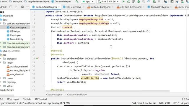The image size is (189, 106).
Task: Click the Apply Changes and Restart icon
Action: [128, 1]
